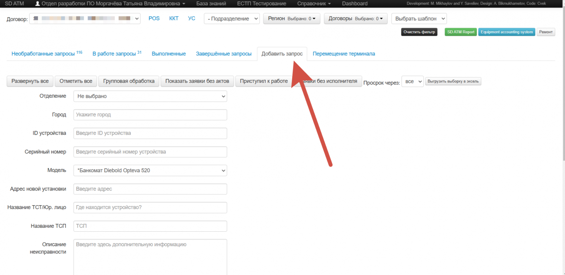Open Выбрать шаблон dropdown
This screenshot has height=275, width=565.
coord(419,19)
